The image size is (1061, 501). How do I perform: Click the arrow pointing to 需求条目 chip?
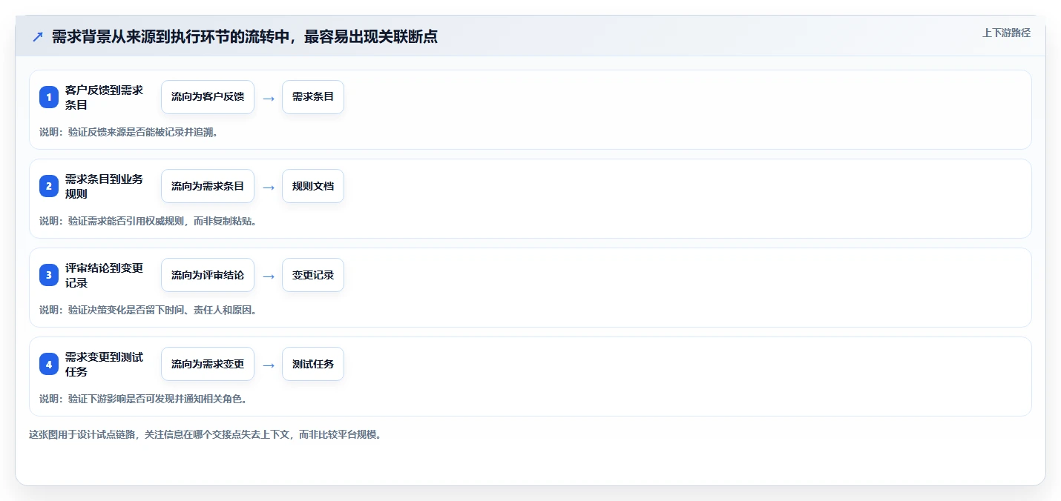(269, 98)
